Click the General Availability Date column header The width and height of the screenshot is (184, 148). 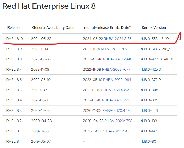point(53,27)
